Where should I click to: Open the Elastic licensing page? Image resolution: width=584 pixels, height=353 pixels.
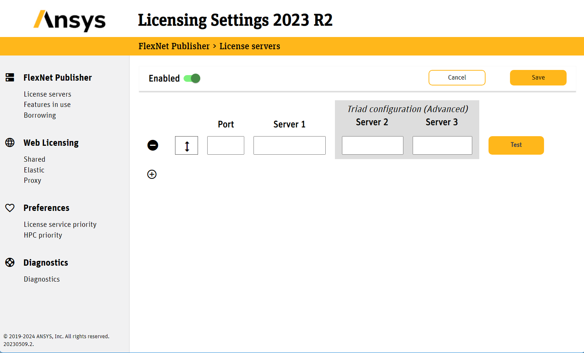[x=34, y=170]
